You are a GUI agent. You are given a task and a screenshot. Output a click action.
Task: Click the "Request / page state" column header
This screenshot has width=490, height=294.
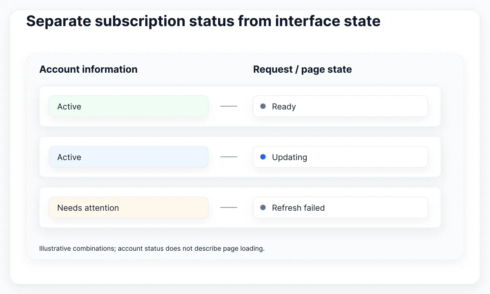(x=303, y=69)
